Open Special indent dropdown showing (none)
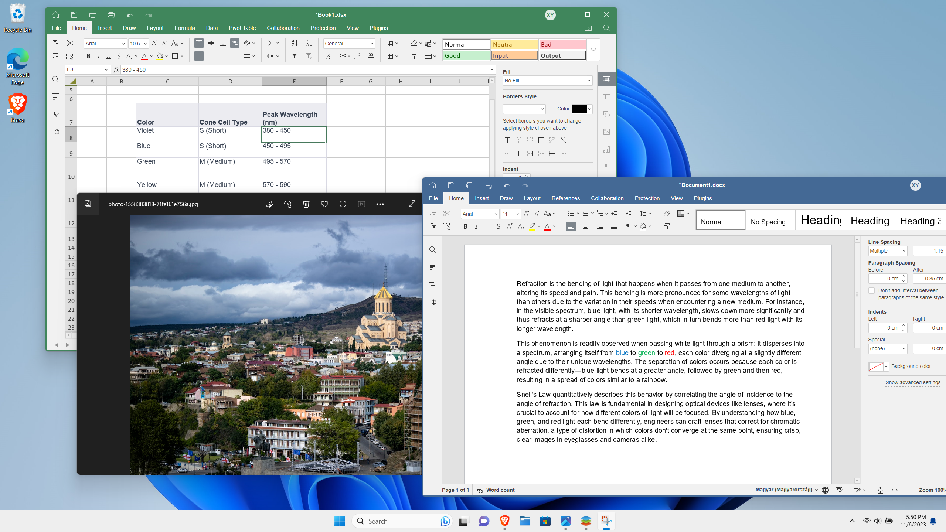Image resolution: width=946 pixels, height=532 pixels. 888,348
